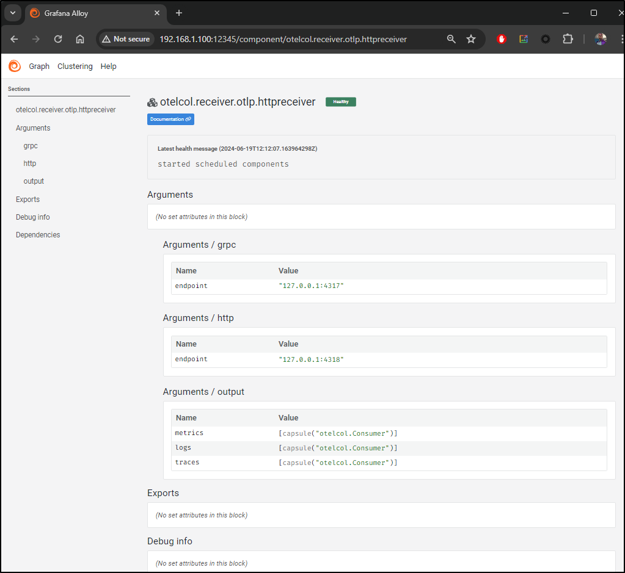
Task: Click the traces name cell
Action: 187,463
